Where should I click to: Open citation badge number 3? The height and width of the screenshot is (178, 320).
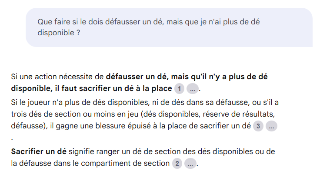pyautogui.click(x=258, y=126)
